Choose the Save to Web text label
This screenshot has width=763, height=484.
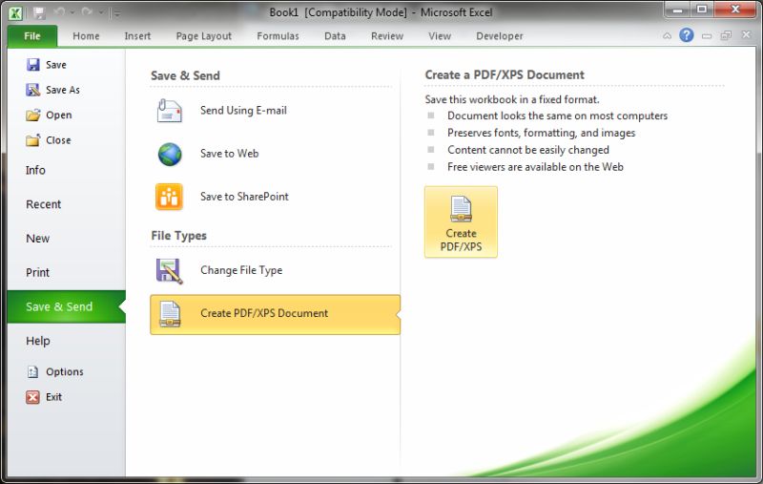(229, 154)
